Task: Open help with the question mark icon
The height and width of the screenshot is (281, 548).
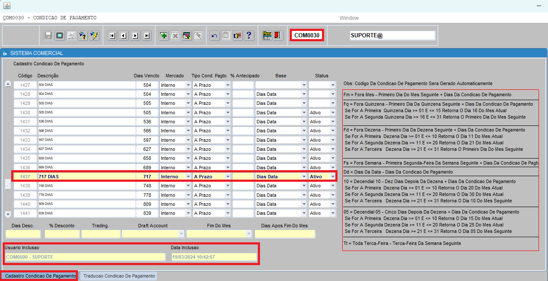Action: 248,36
